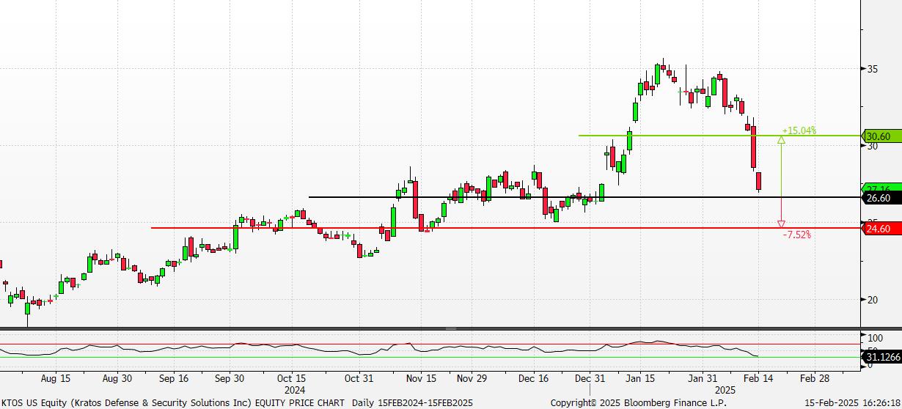Click the red 24.60 price label
This screenshot has width=902, height=409.
tap(882, 229)
